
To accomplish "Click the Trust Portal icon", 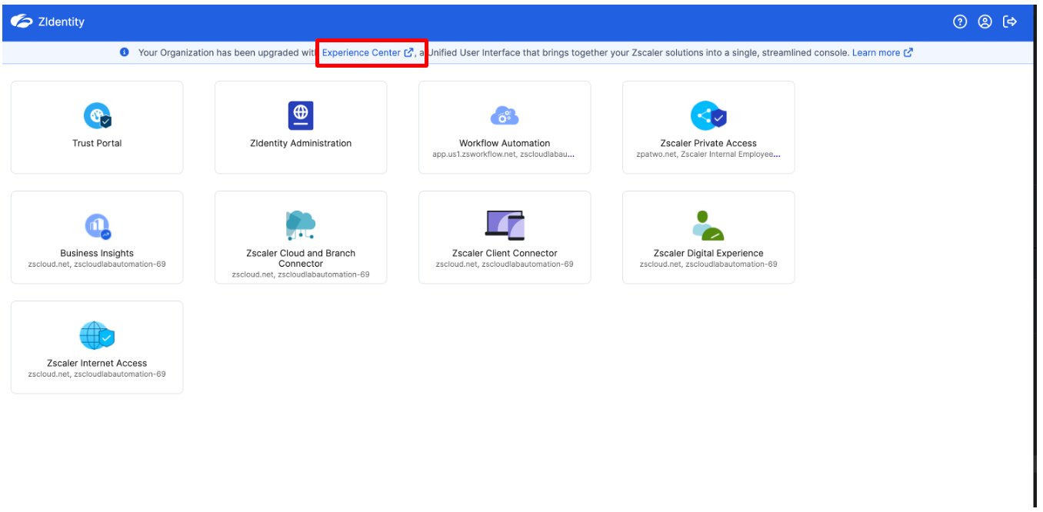I will (x=97, y=116).
